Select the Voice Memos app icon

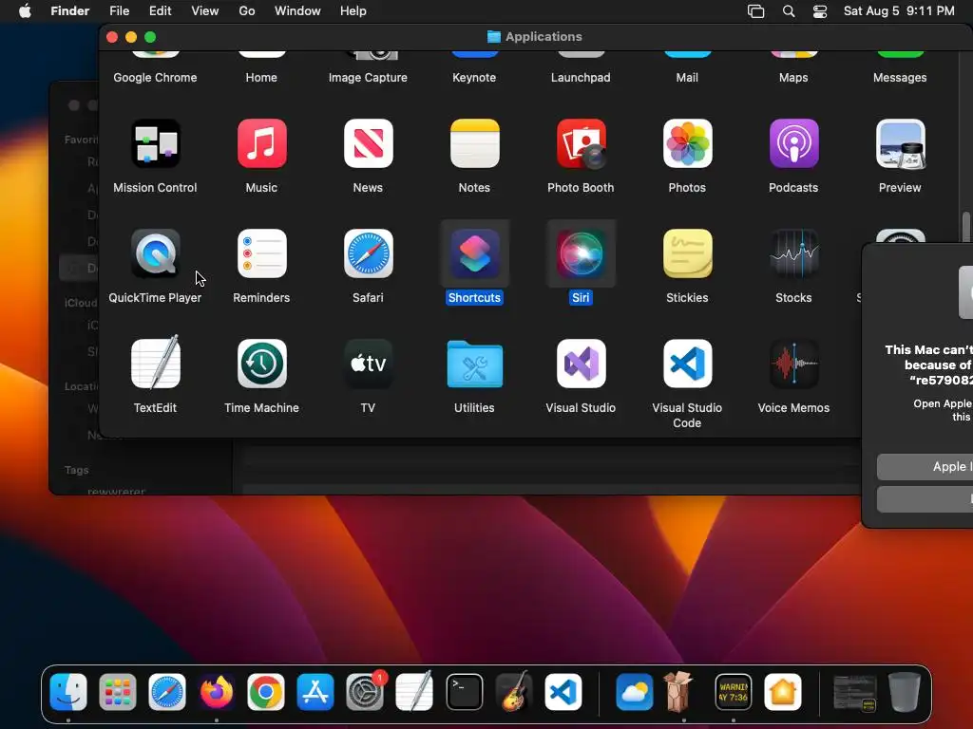[793, 364]
